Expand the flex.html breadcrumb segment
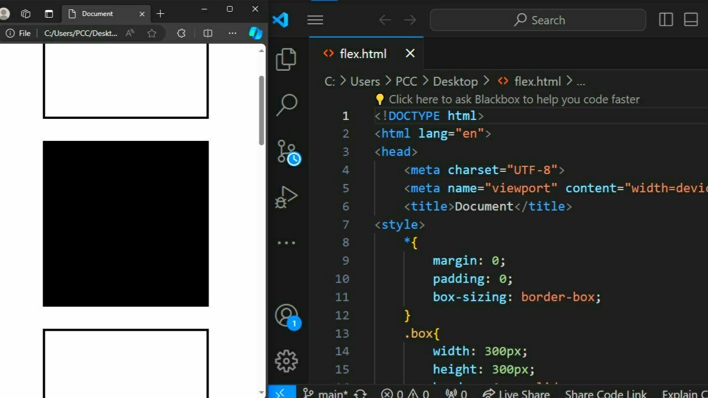This screenshot has height=398, width=708. pyautogui.click(x=529, y=81)
